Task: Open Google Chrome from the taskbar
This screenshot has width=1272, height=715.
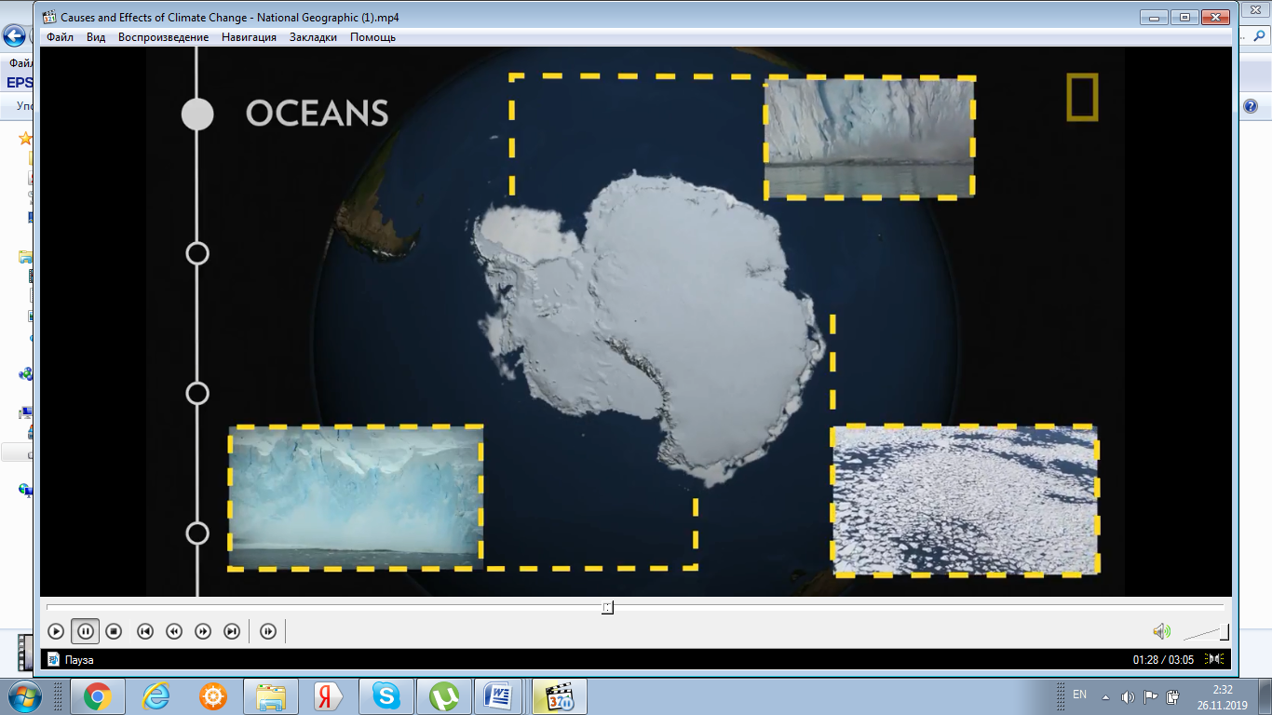Action: [98, 696]
